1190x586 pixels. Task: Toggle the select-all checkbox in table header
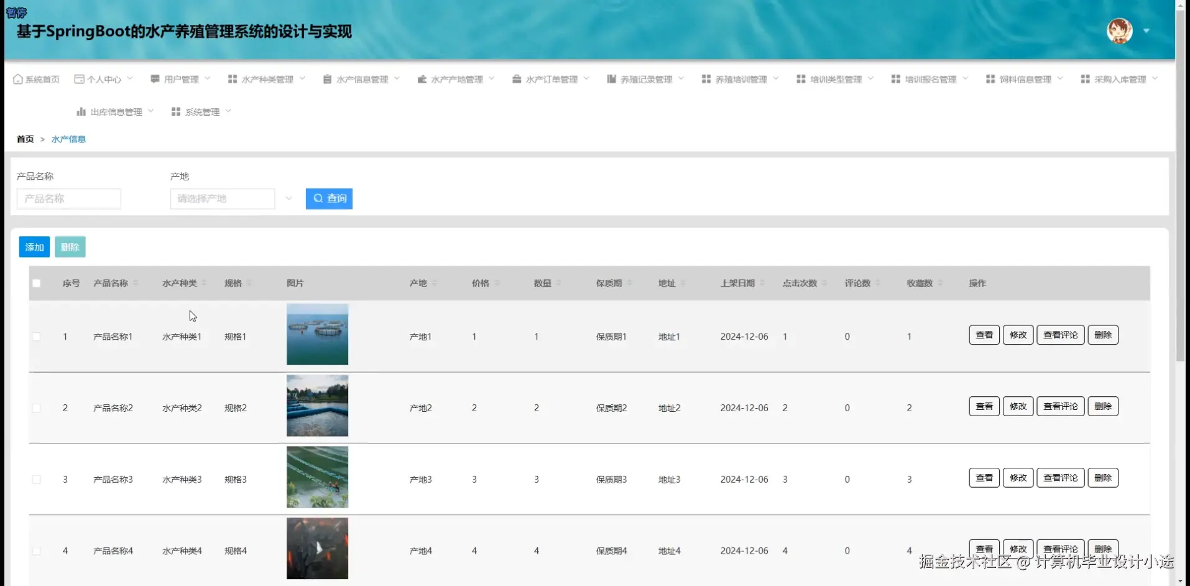point(37,283)
